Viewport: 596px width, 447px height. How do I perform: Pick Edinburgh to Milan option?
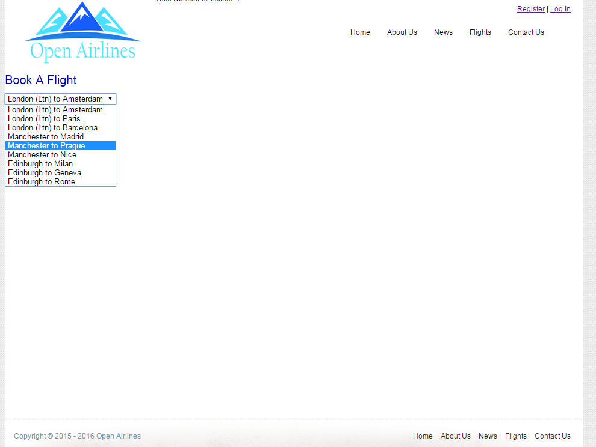pos(60,164)
